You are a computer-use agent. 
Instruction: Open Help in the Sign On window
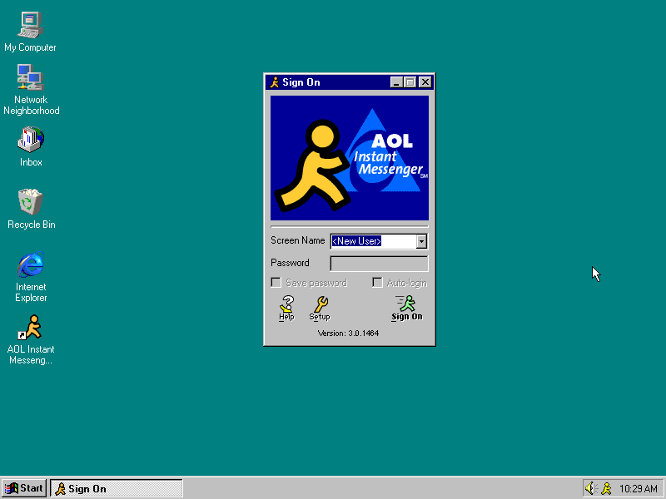point(286,309)
